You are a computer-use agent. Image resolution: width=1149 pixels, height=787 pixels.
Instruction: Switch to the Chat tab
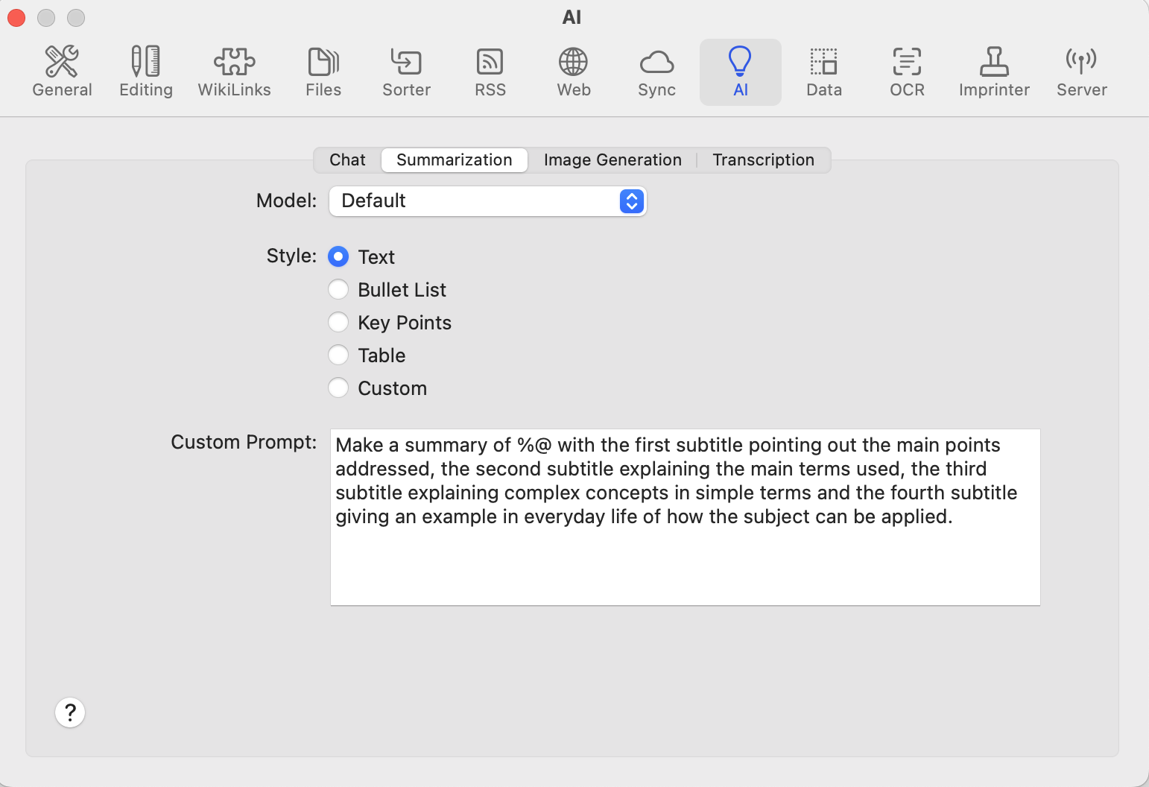(347, 160)
